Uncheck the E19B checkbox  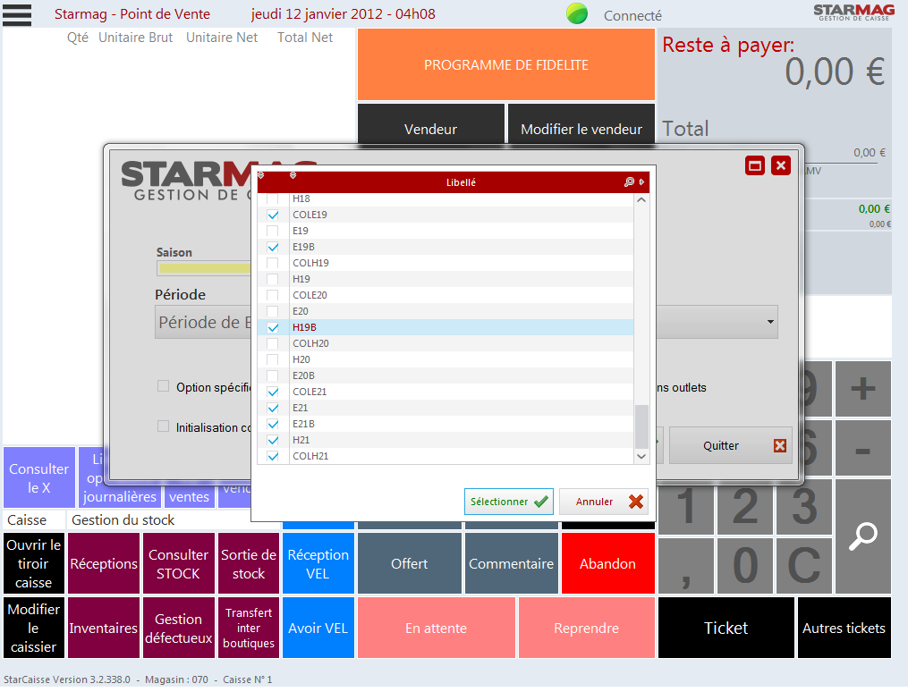pos(273,247)
